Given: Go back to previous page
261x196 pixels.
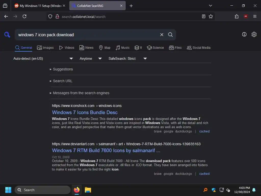Looking at the screenshot, I should 6,16.
